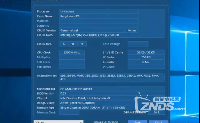Click the greyed Multiplier label
Image resolution: width=200 pixels, height=123 pixels.
44,57
